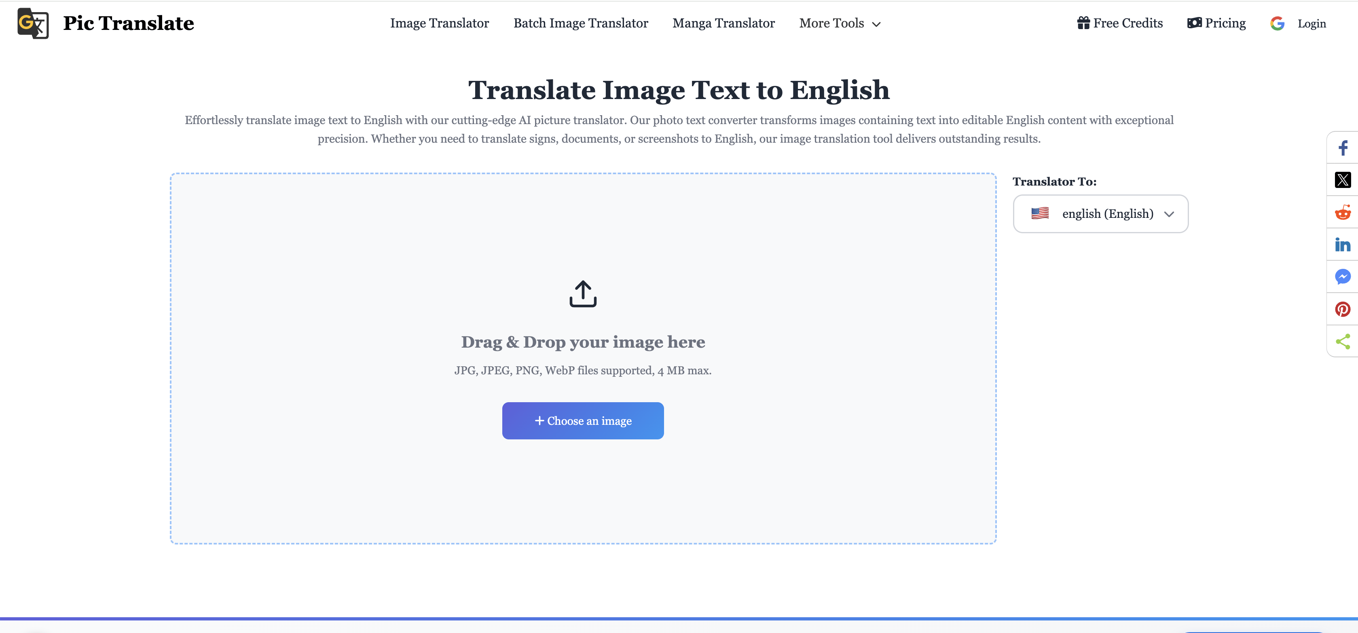The height and width of the screenshot is (633, 1358).
Task: Select the Batch Image Translator menu item
Action: (581, 23)
